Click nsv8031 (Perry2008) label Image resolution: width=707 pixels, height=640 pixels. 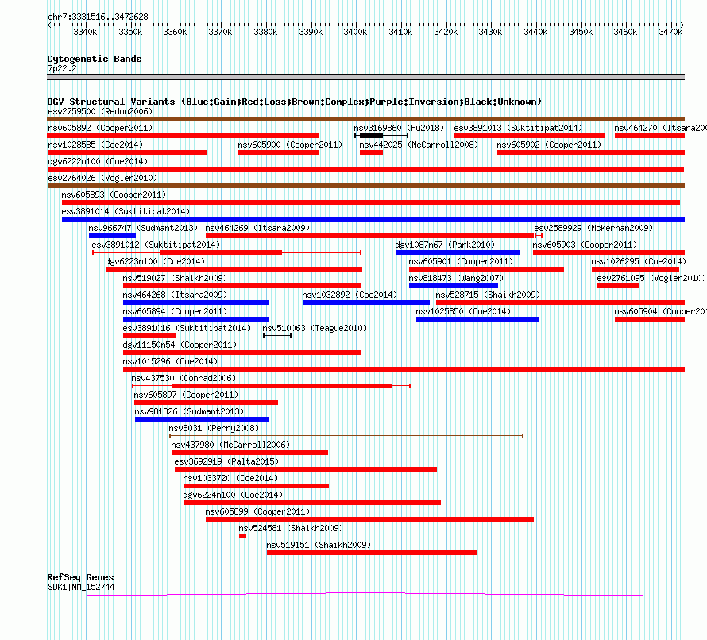(214, 428)
